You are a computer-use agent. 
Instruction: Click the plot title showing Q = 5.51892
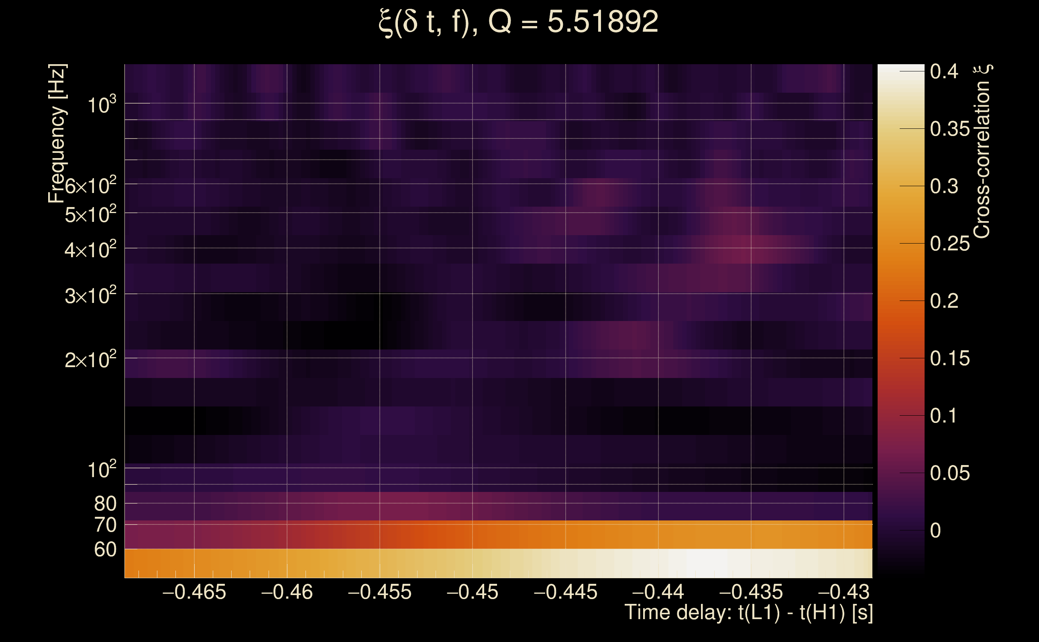click(x=518, y=22)
